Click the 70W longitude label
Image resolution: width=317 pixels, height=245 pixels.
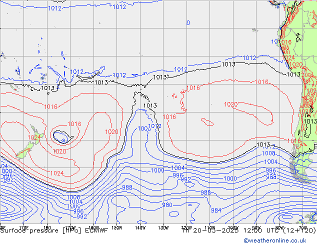[303, 227]
